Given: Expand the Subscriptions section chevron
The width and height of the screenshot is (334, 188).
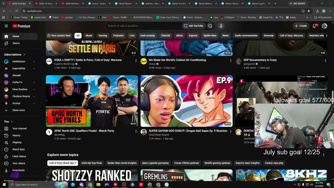Looking at the screenshot, I should coord(24,55).
